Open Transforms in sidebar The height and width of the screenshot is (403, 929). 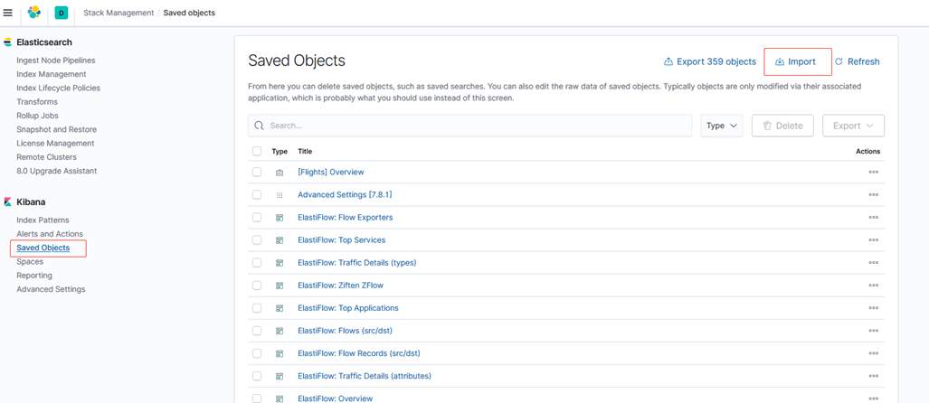click(37, 102)
